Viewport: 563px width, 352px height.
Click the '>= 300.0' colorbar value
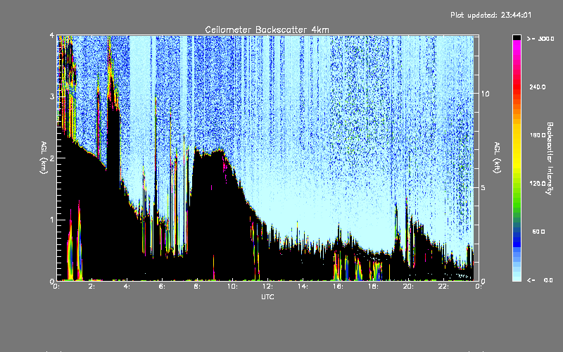(x=540, y=39)
